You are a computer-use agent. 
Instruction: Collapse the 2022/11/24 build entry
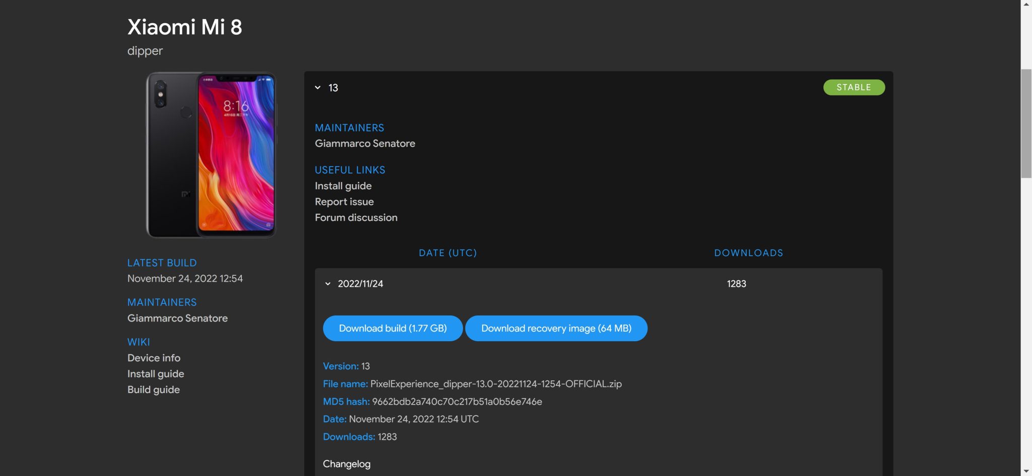point(328,283)
